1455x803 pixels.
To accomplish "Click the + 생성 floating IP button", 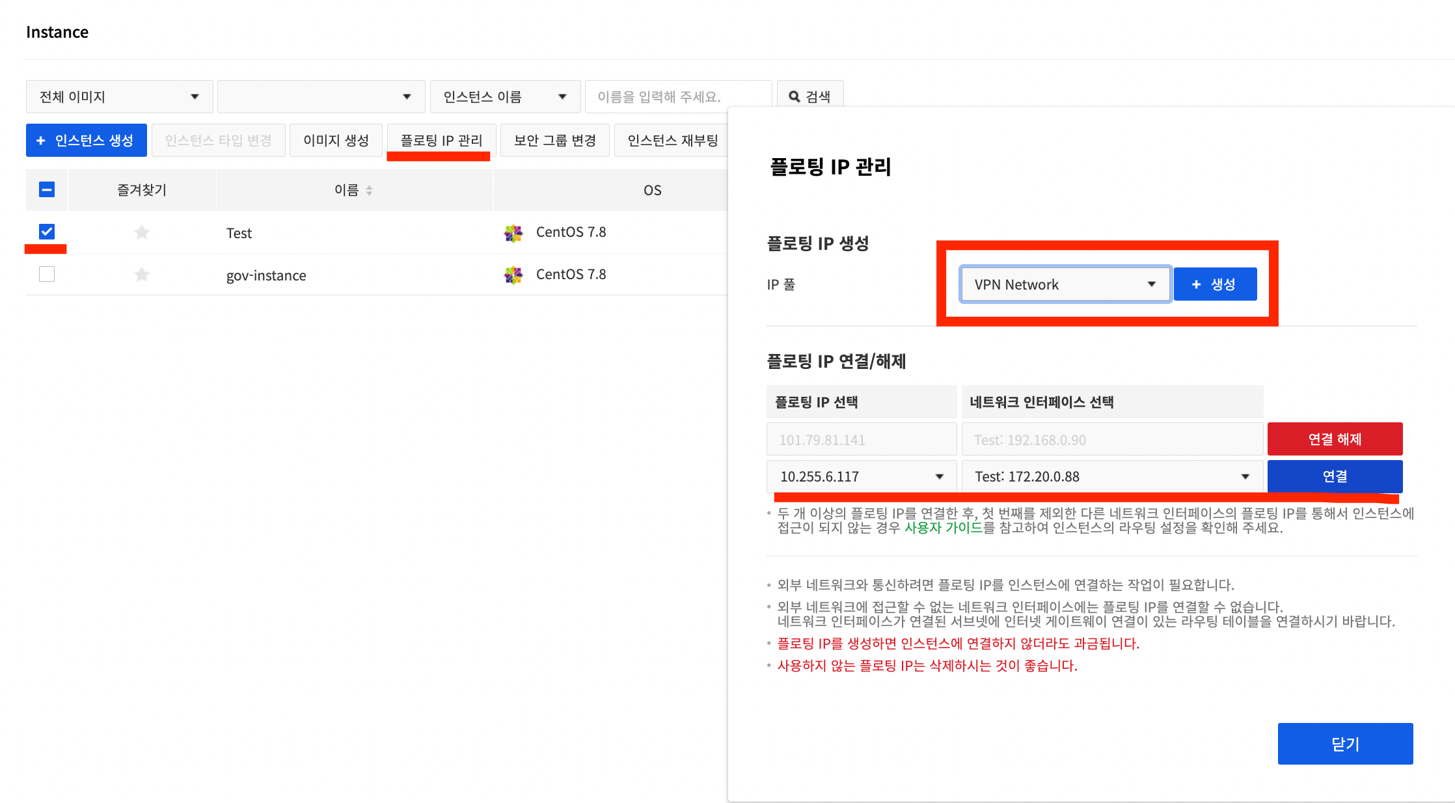I will coord(1214,284).
